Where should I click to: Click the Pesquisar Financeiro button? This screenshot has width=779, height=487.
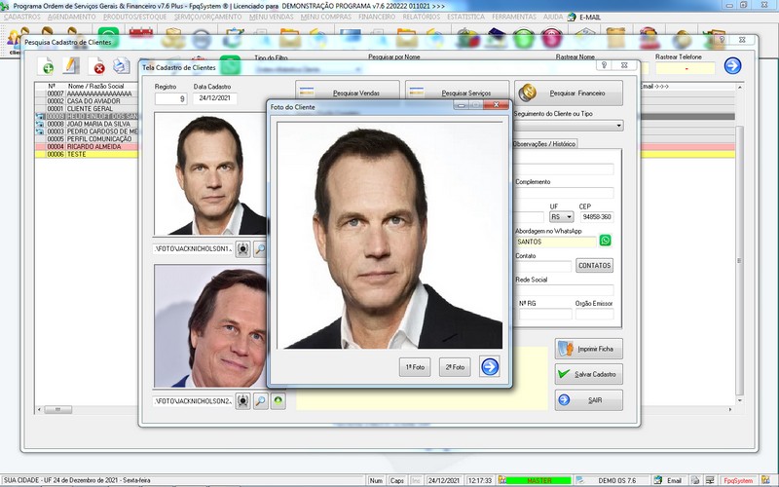click(x=569, y=93)
